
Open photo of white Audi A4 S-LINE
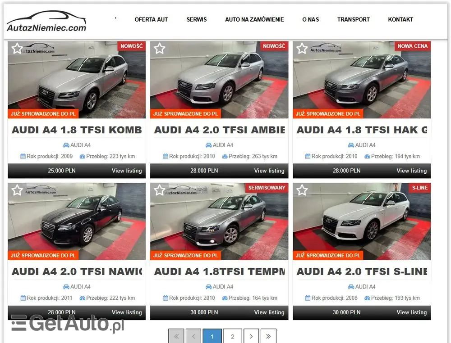362,221
